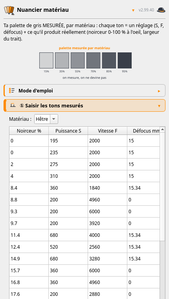Click the color swatch fan icon beside the title

click(x=9, y=10)
